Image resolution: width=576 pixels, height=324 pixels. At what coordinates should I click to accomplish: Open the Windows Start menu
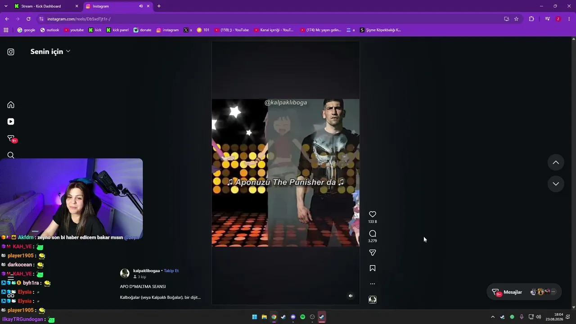click(x=254, y=317)
